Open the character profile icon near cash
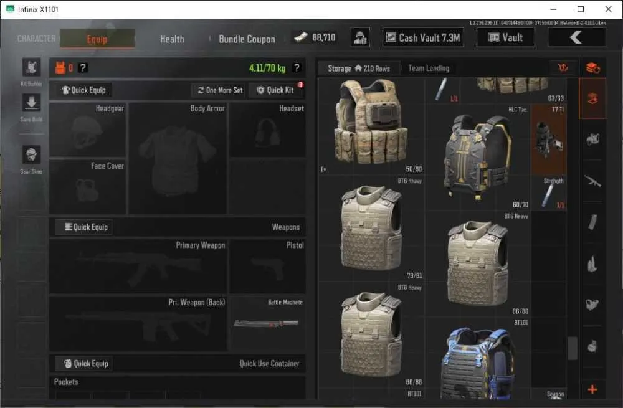This screenshot has height=408, width=623. tap(360, 38)
